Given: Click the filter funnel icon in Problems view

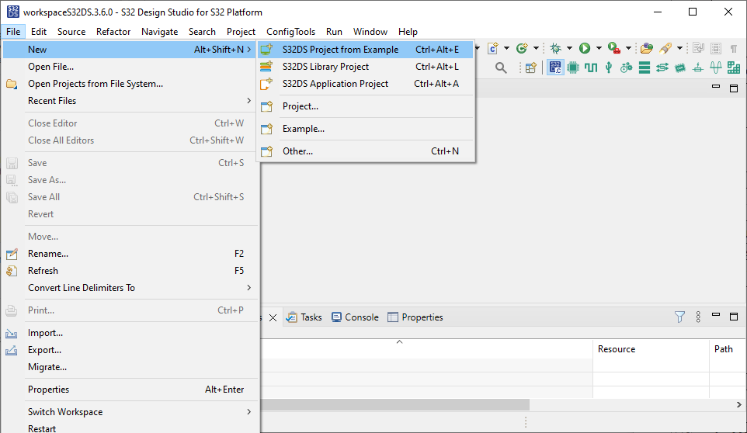Looking at the screenshot, I should click(679, 317).
